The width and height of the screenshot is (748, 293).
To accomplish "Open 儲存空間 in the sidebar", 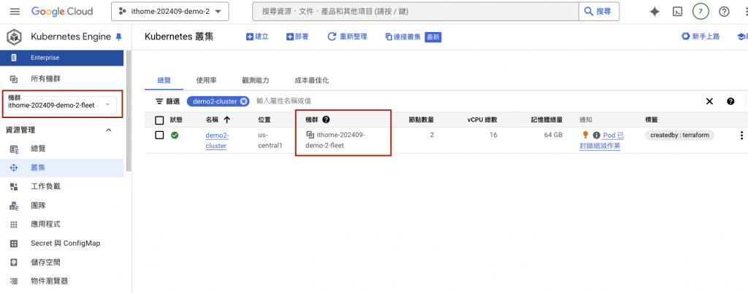I will pos(61,262).
